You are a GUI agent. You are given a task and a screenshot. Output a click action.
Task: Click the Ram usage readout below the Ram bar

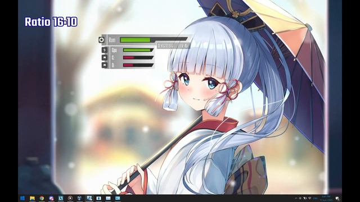(173, 46)
